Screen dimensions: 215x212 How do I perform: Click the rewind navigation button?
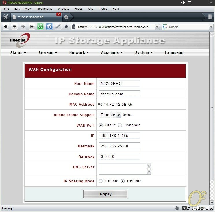[6, 26]
